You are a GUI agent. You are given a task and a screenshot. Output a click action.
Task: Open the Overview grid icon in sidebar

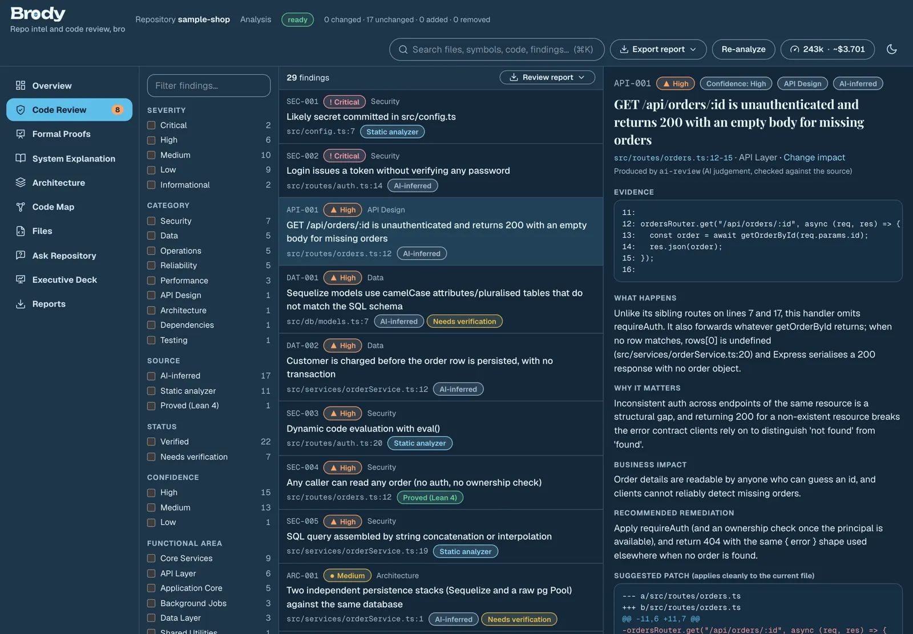(x=21, y=86)
